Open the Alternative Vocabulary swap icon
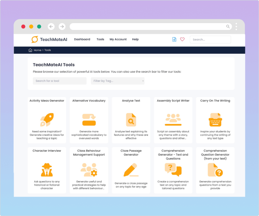This screenshot has height=216, width=259. tap(89, 119)
